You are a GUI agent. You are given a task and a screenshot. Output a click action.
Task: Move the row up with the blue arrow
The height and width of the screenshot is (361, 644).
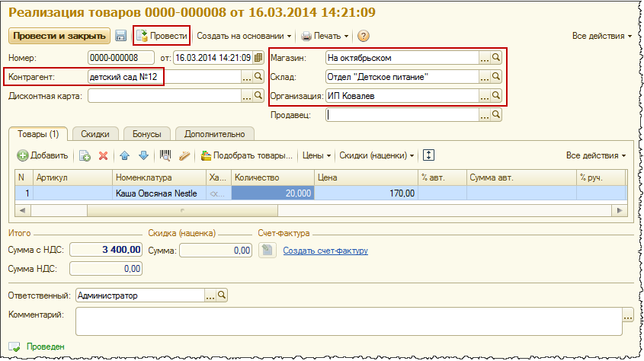tap(125, 155)
